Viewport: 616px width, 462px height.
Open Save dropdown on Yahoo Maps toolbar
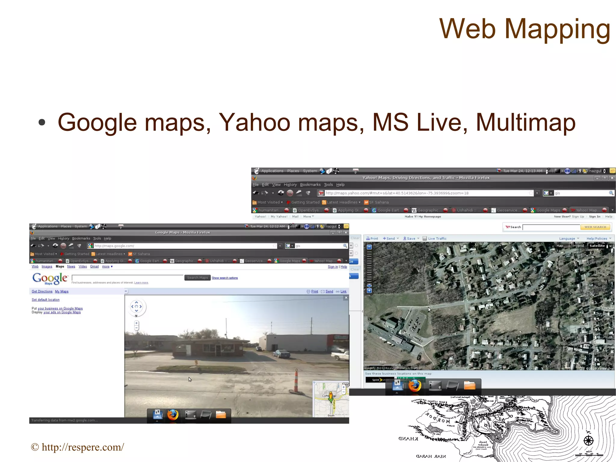pos(411,238)
